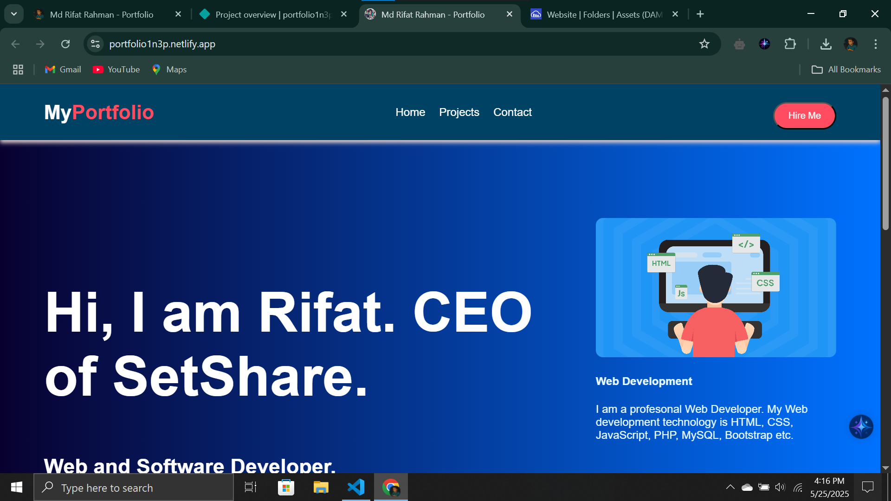Navigate to Projects section
This screenshot has height=501, width=891.
(459, 112)
